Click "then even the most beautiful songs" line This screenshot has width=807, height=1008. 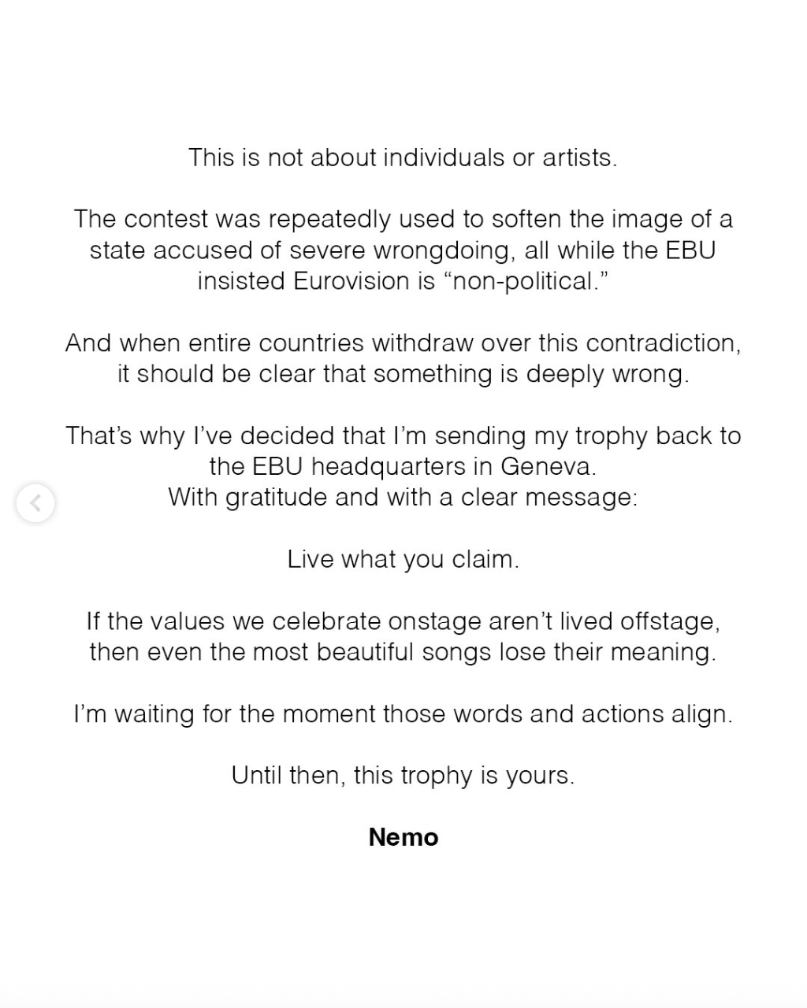403,652
